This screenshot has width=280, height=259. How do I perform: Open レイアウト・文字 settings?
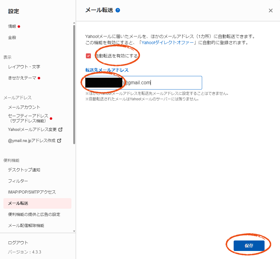24,67
